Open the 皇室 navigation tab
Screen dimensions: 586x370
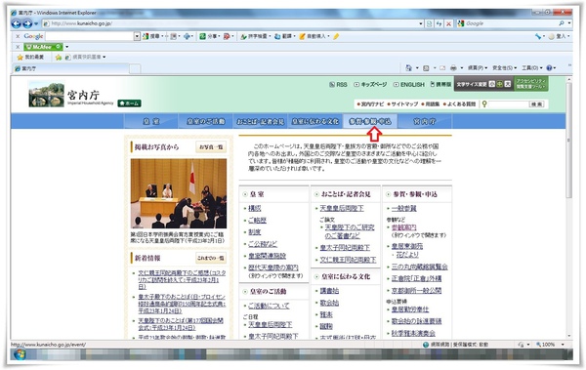pyautogui.click(x=151, y=121)
